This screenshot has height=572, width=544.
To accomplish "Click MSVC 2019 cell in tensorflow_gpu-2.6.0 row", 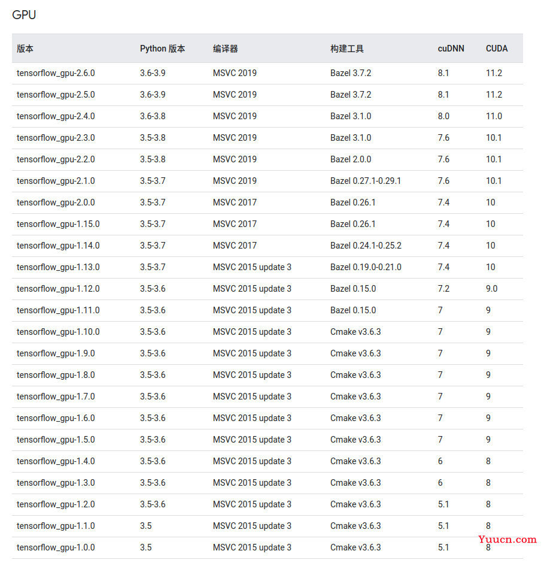I will [x=235, y=73].
